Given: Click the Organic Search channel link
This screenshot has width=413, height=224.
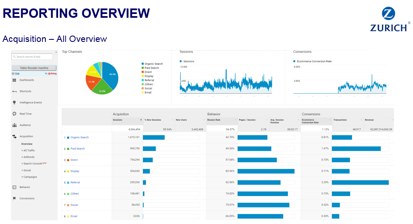Looking at the screenshot, I should point(79,138).
